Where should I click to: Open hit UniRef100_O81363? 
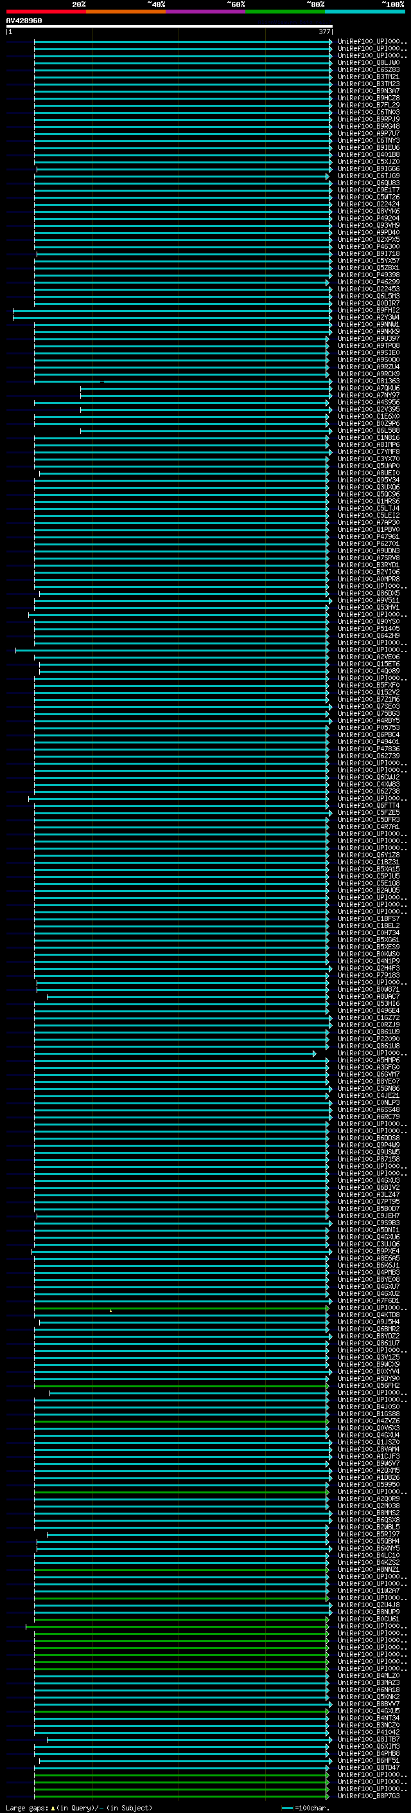click(x=368, y=381)
